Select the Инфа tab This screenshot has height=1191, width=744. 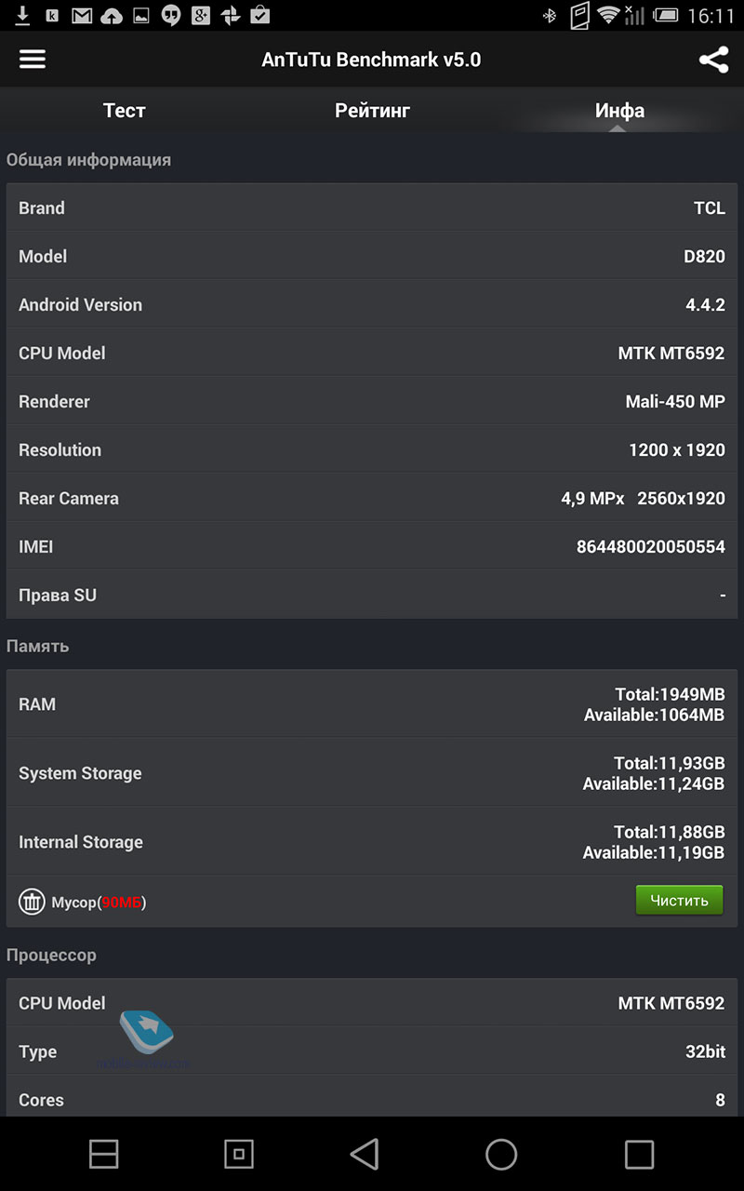(x=619, y=111)
